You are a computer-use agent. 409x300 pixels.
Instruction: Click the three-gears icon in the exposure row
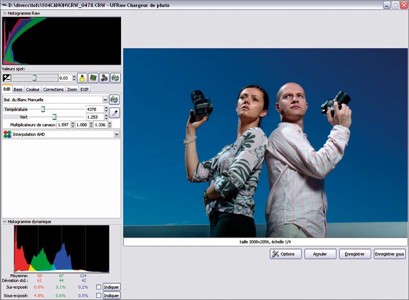[x=104, y=78]
